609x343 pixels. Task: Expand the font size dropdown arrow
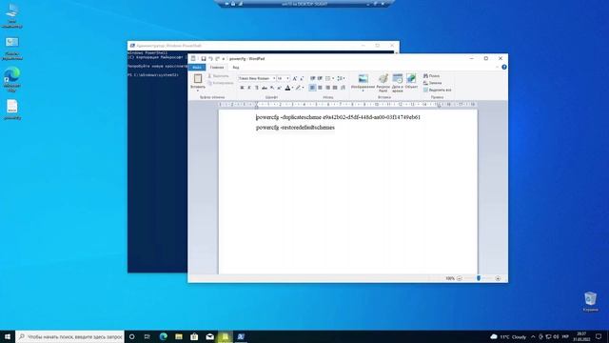(x=287, y=78)
